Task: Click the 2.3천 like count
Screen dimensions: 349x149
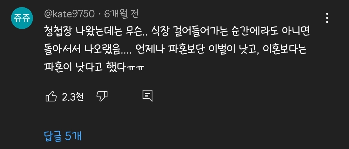Action: point(73,97)
